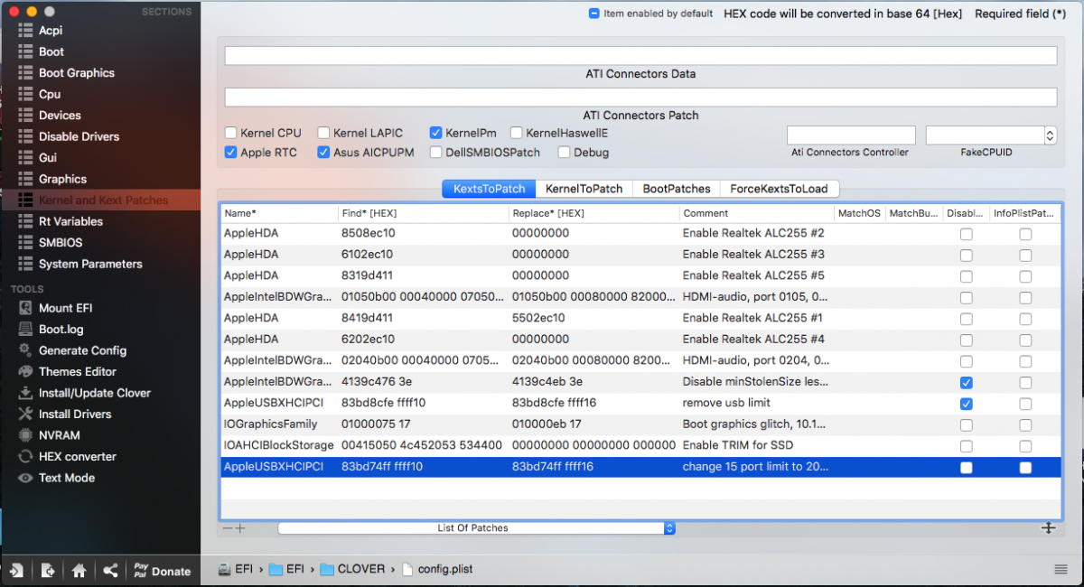Uncheck the Asus AICPUPM checkbox
Viewport: 1084px width, 587px height.
(324, 153)
